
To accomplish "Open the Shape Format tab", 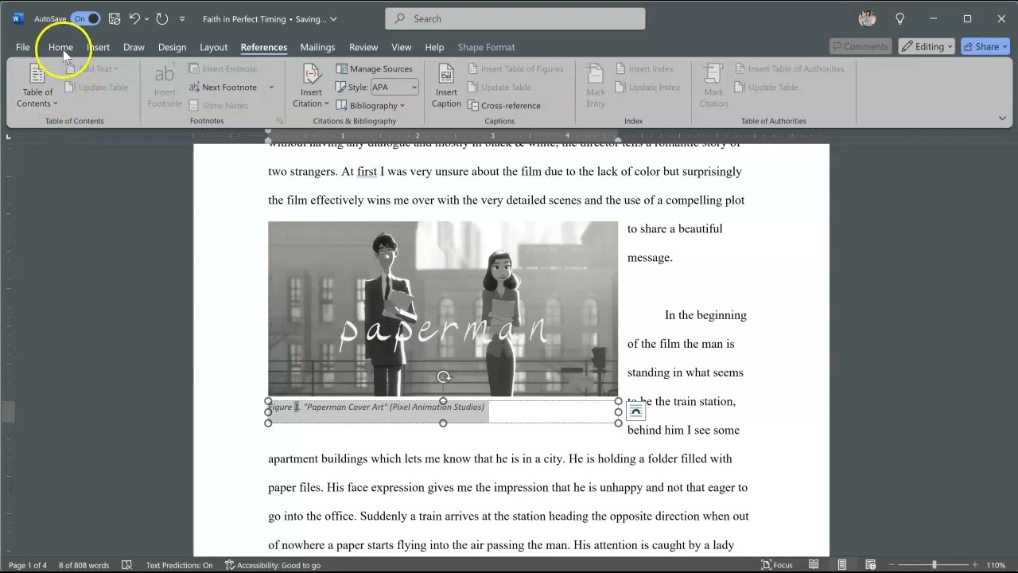I will point(486,47).
